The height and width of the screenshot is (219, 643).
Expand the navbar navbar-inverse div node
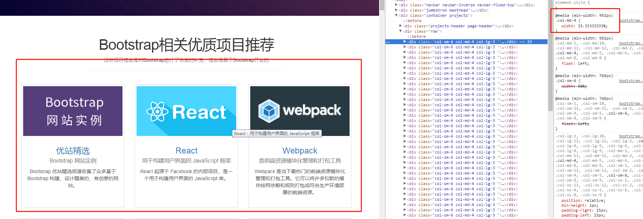[396, 5]
